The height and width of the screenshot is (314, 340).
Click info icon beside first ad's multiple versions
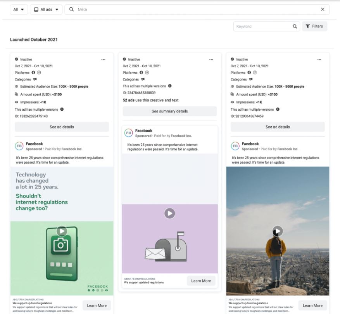(62, 110)
